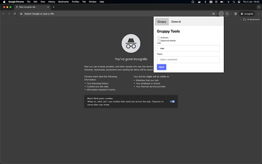Click the Incognito badge label
The height and width of the screenshot is (164, 262).
coord(247,14)
